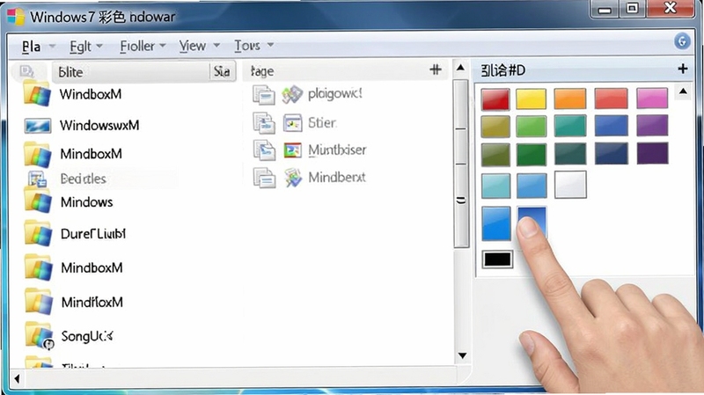
Task: Click the document icon left of ploigowk
Action: pyautogui.click(x=263, y=95)
